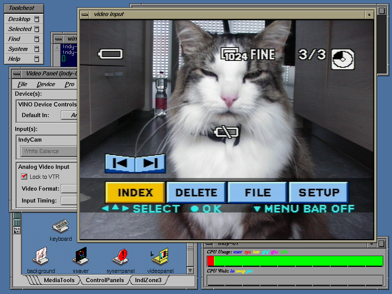
Task: Open the System menu in Toolchest
Action: point(24,49)
